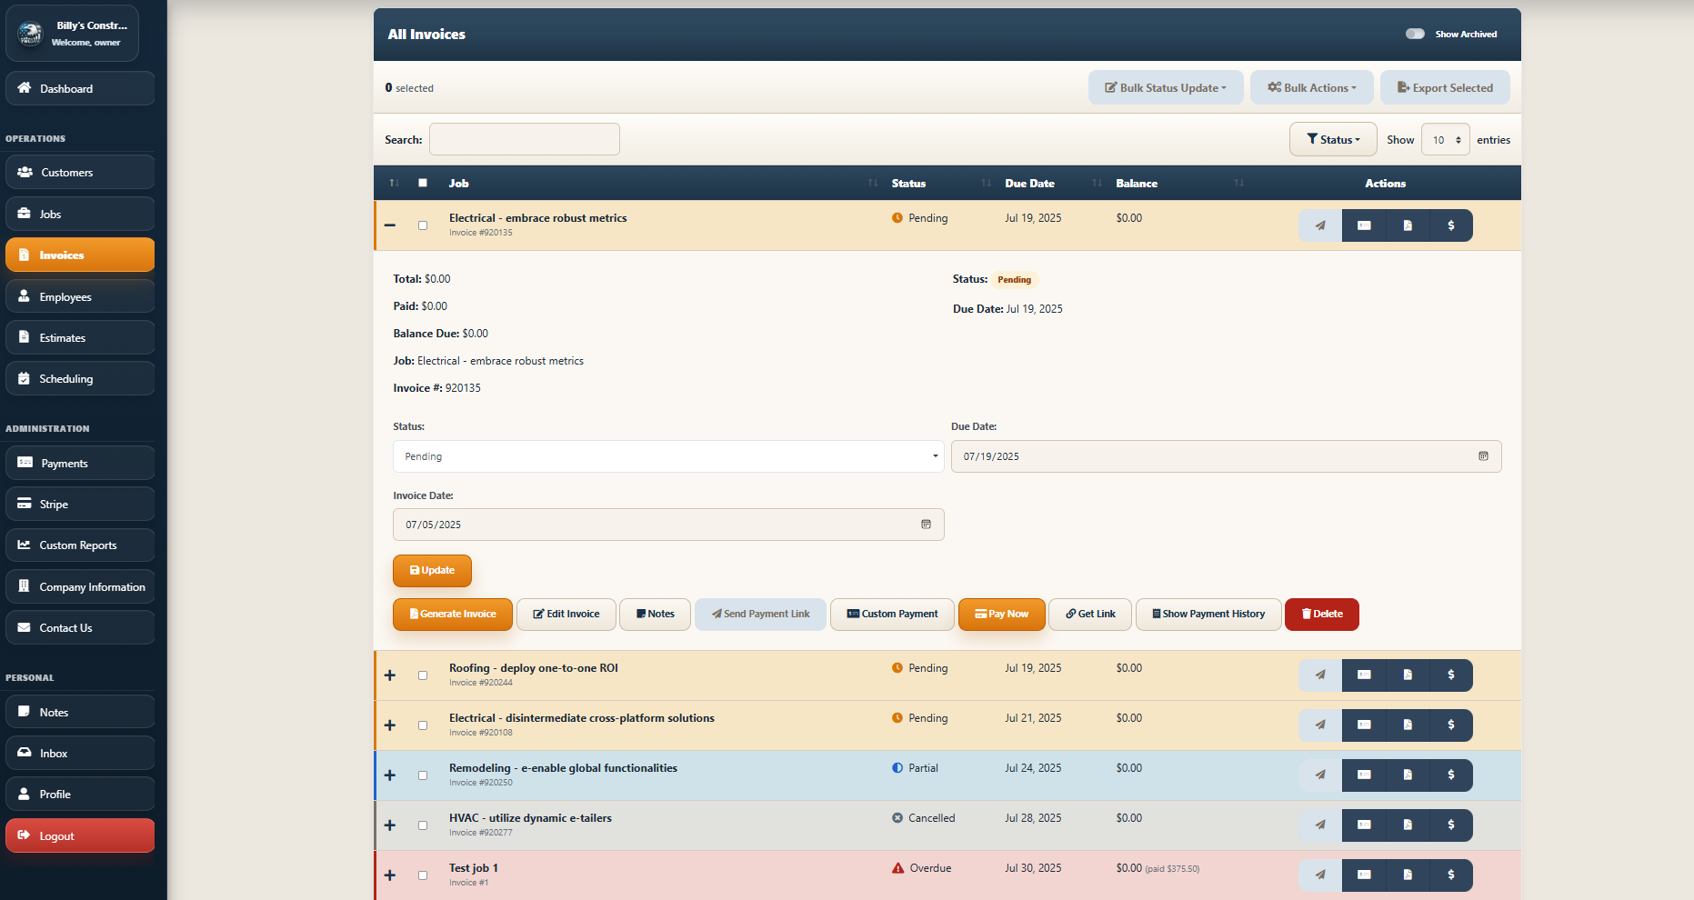Click the Generate Invoice button
Viewport: 1694px width, 900px height.
coord(452,615)
